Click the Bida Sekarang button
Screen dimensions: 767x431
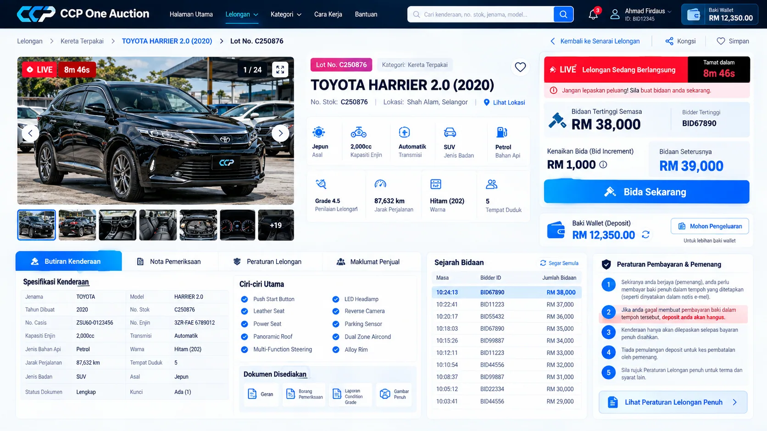(646, 192)
